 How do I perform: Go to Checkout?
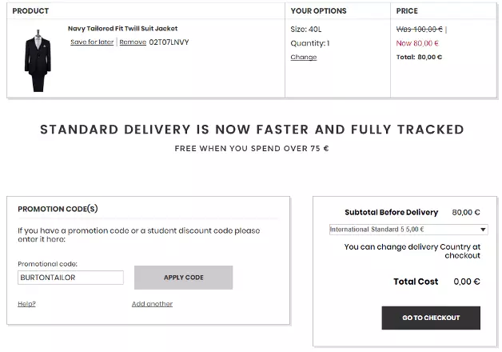[431, 318]
